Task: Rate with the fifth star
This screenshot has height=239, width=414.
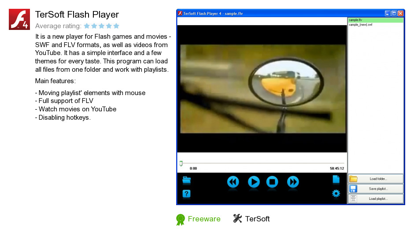Action: coord(116,26)
